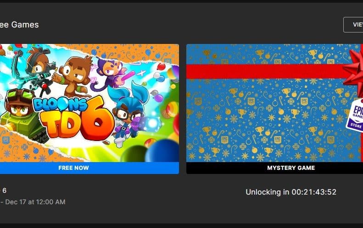Click the Dec 17 at 12:00 AM date
Viewport: 363px width, 228px height.
click(x=35, y=202)
